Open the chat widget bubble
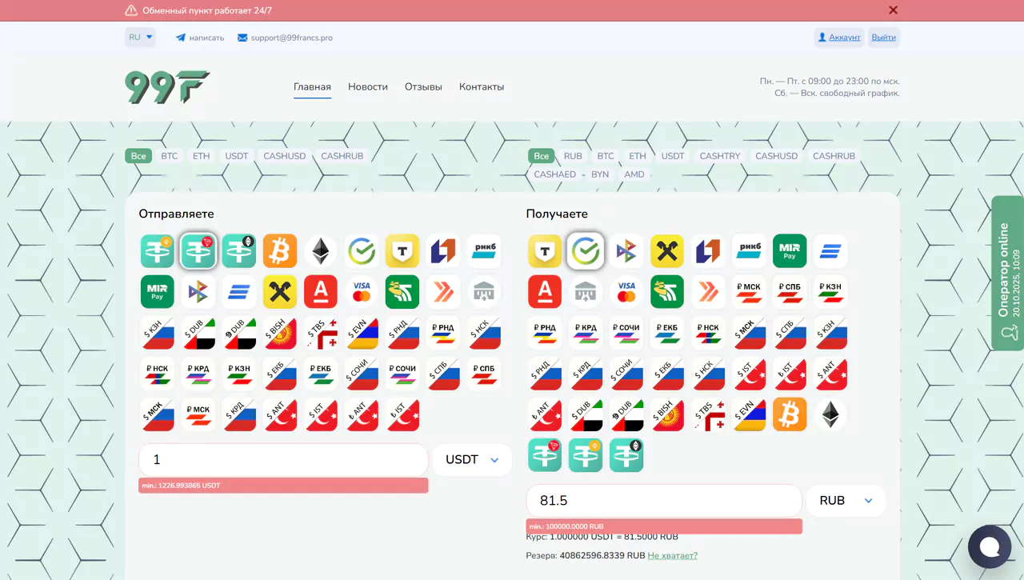The width and height of the screenshot is (1024, 580). 990,546
